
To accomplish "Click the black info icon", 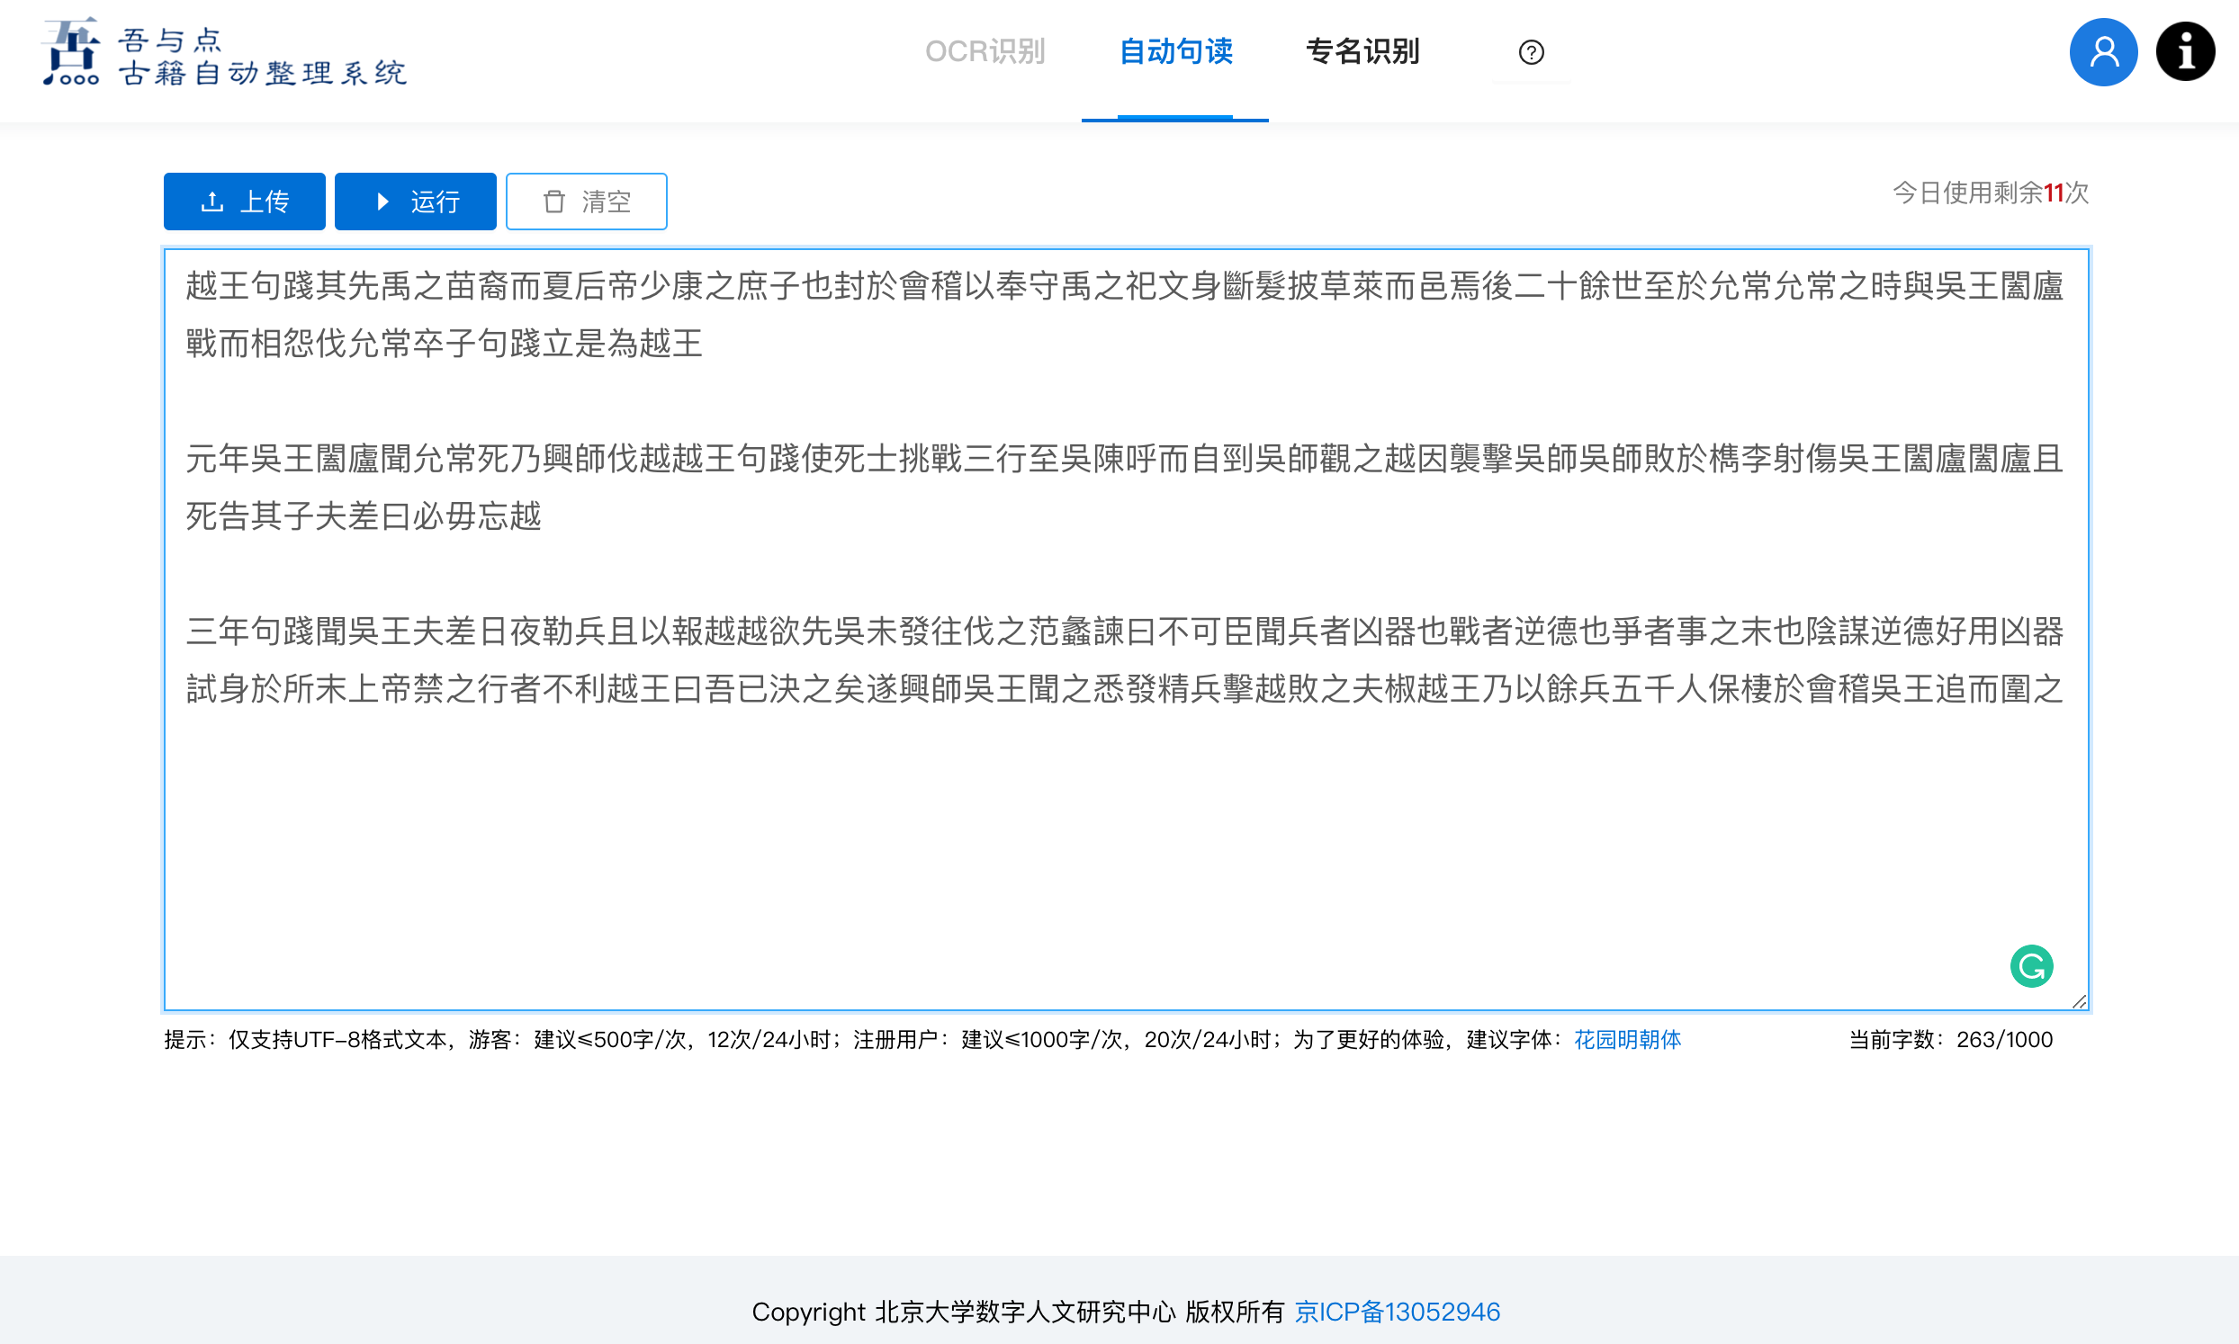I will pyautogui.click(x=2185, y=52).
